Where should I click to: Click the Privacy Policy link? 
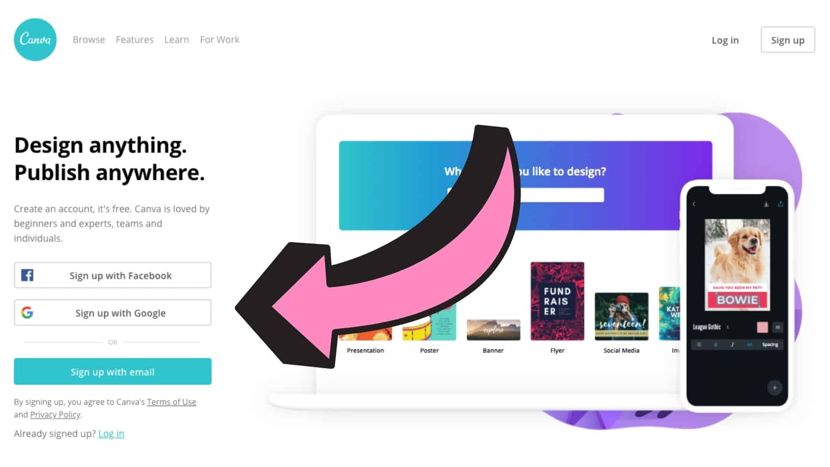coord(55,415)
